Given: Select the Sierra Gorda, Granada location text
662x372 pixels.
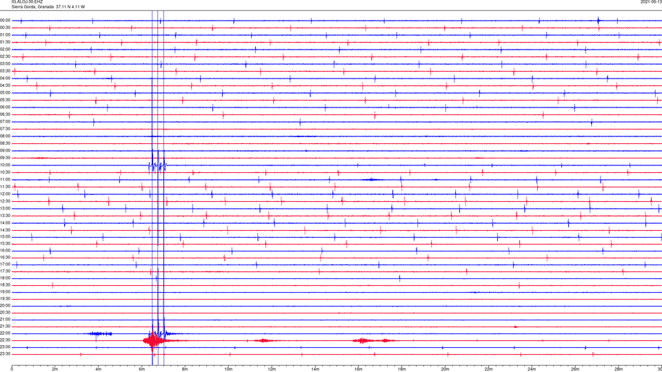Looking at the screenshot, I should coord(32,7).
